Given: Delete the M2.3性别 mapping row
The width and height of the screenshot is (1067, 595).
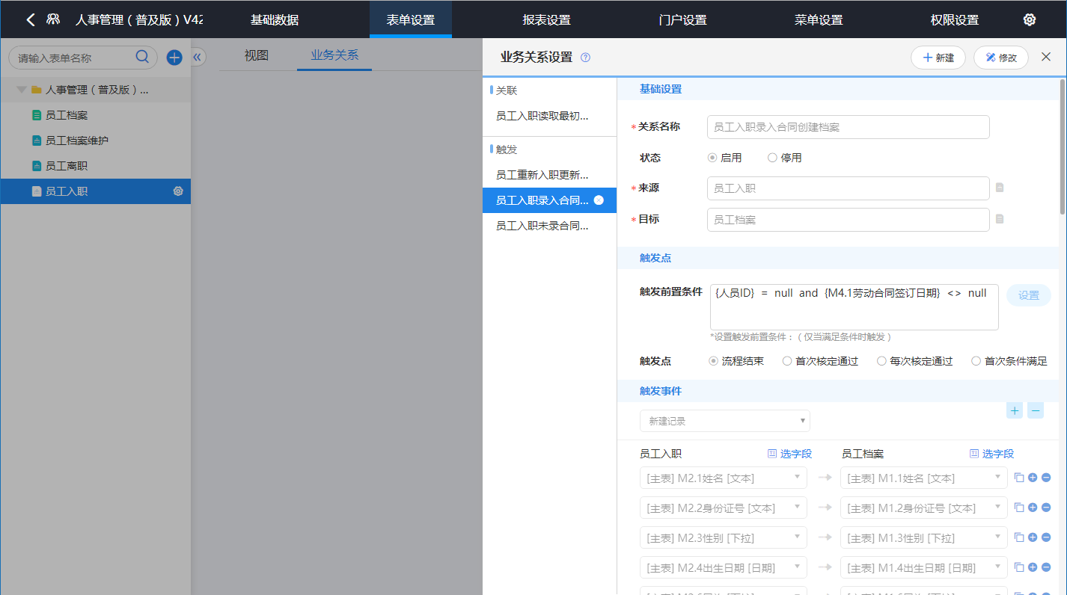Looking at the screenshot, I should 1046,537.
